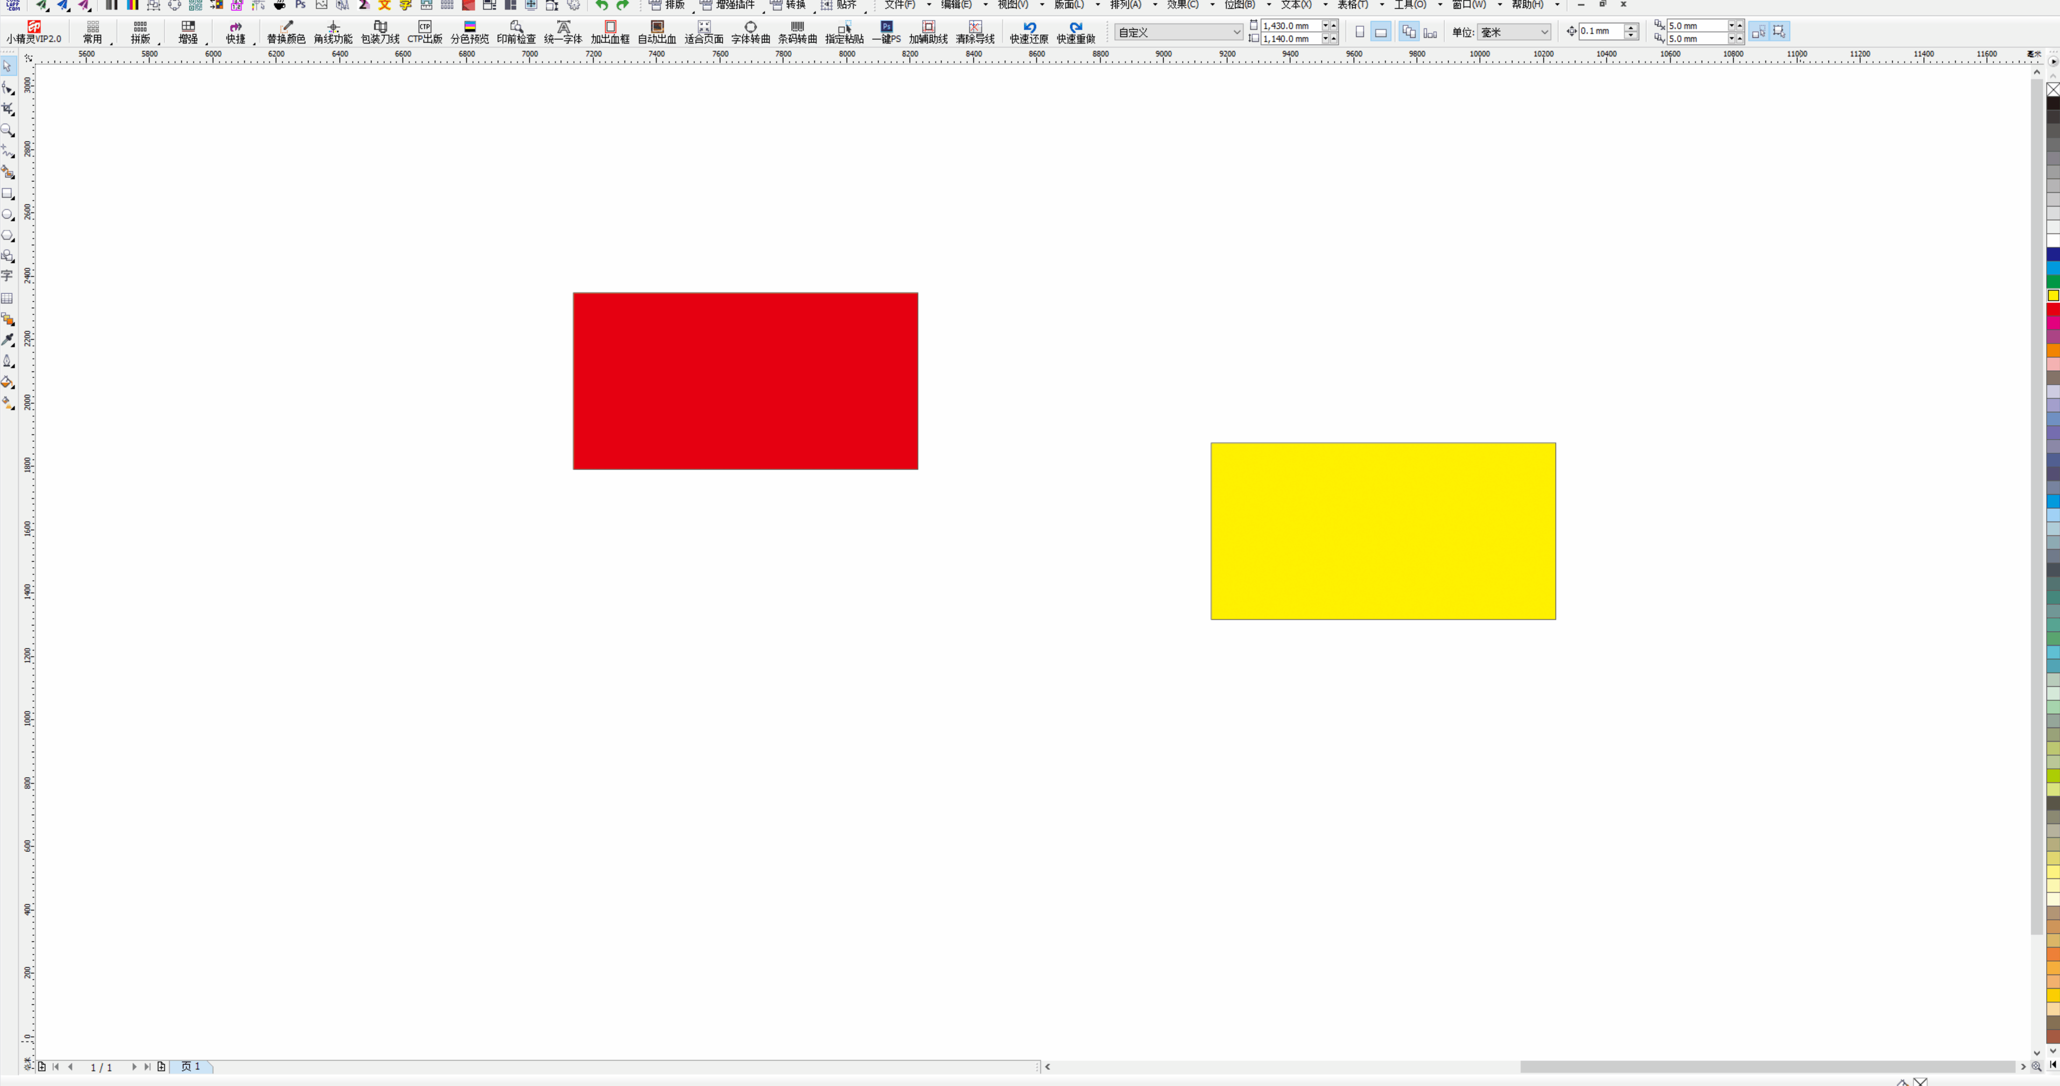This screenshot has width=2060, height=1086.
Task: Set portrait page orientation
Action: 1360,32
